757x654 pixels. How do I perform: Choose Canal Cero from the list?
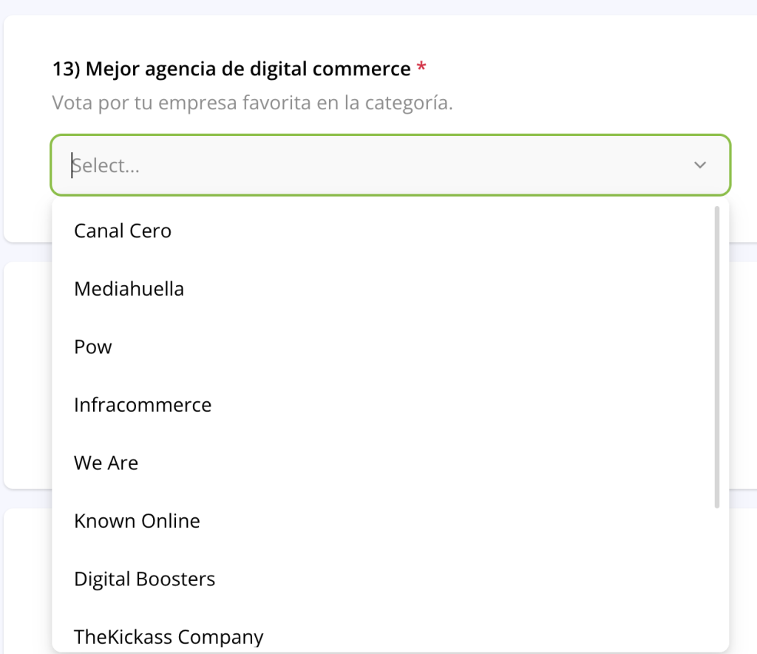click(123, 231)
